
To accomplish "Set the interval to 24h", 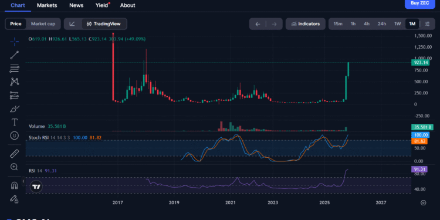I will (x=382, y=24).
